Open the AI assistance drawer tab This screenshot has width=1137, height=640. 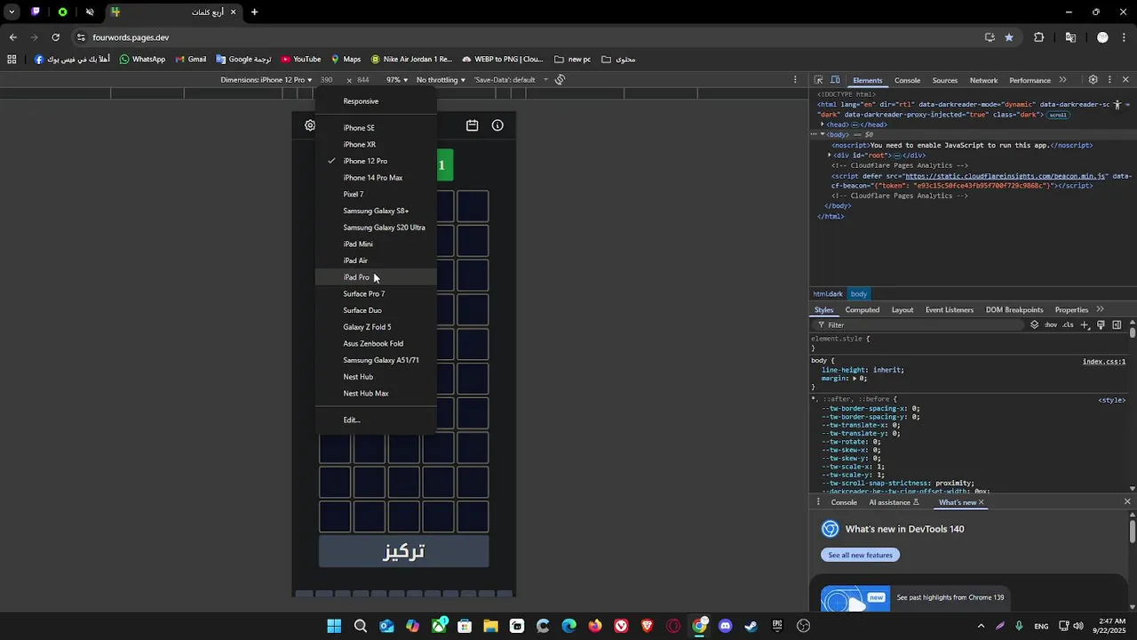894,502
